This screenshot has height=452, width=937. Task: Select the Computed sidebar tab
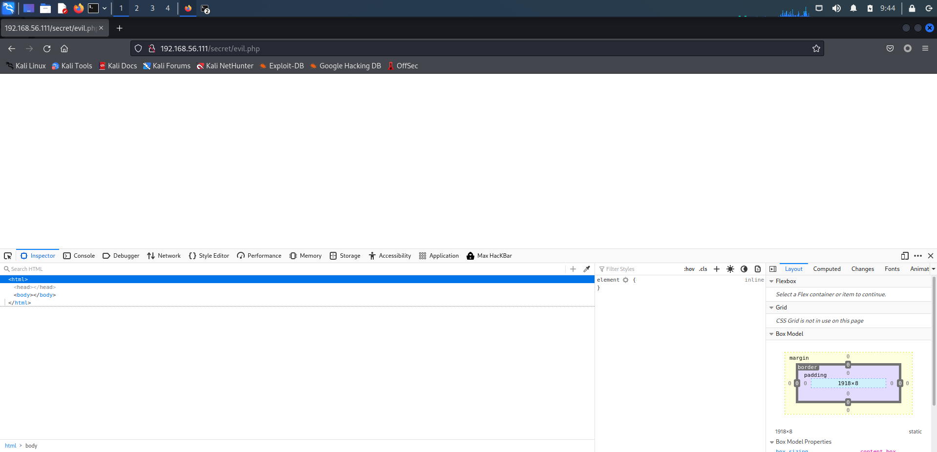pos(827,269)
